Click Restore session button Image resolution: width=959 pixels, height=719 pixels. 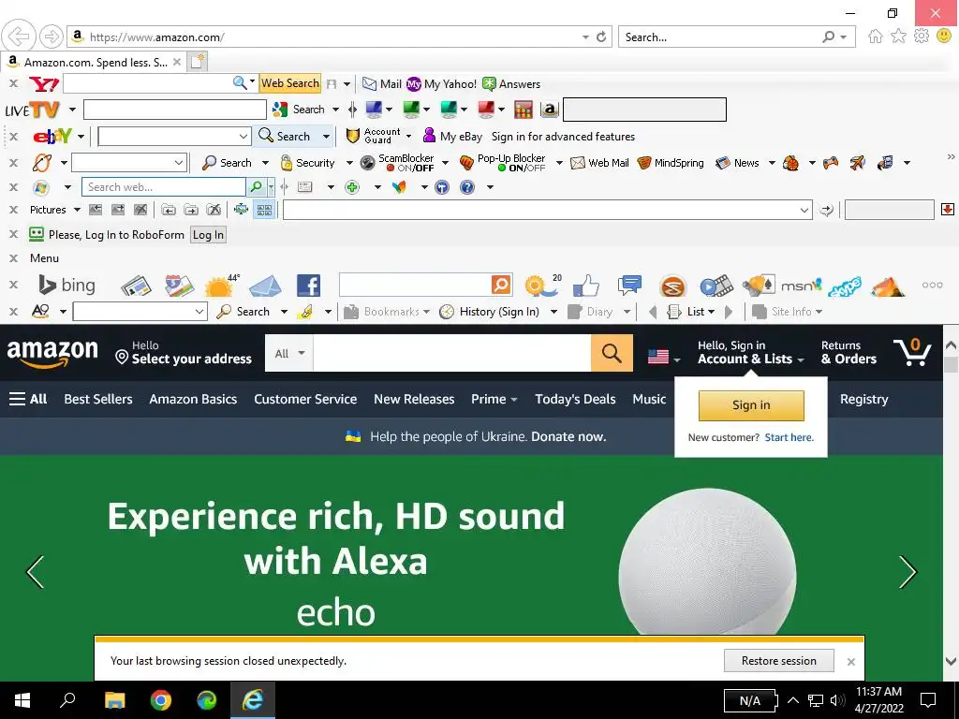tap(778, 661)
